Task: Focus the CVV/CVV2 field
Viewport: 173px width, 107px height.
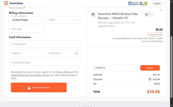Action: (x=64, y=53)
